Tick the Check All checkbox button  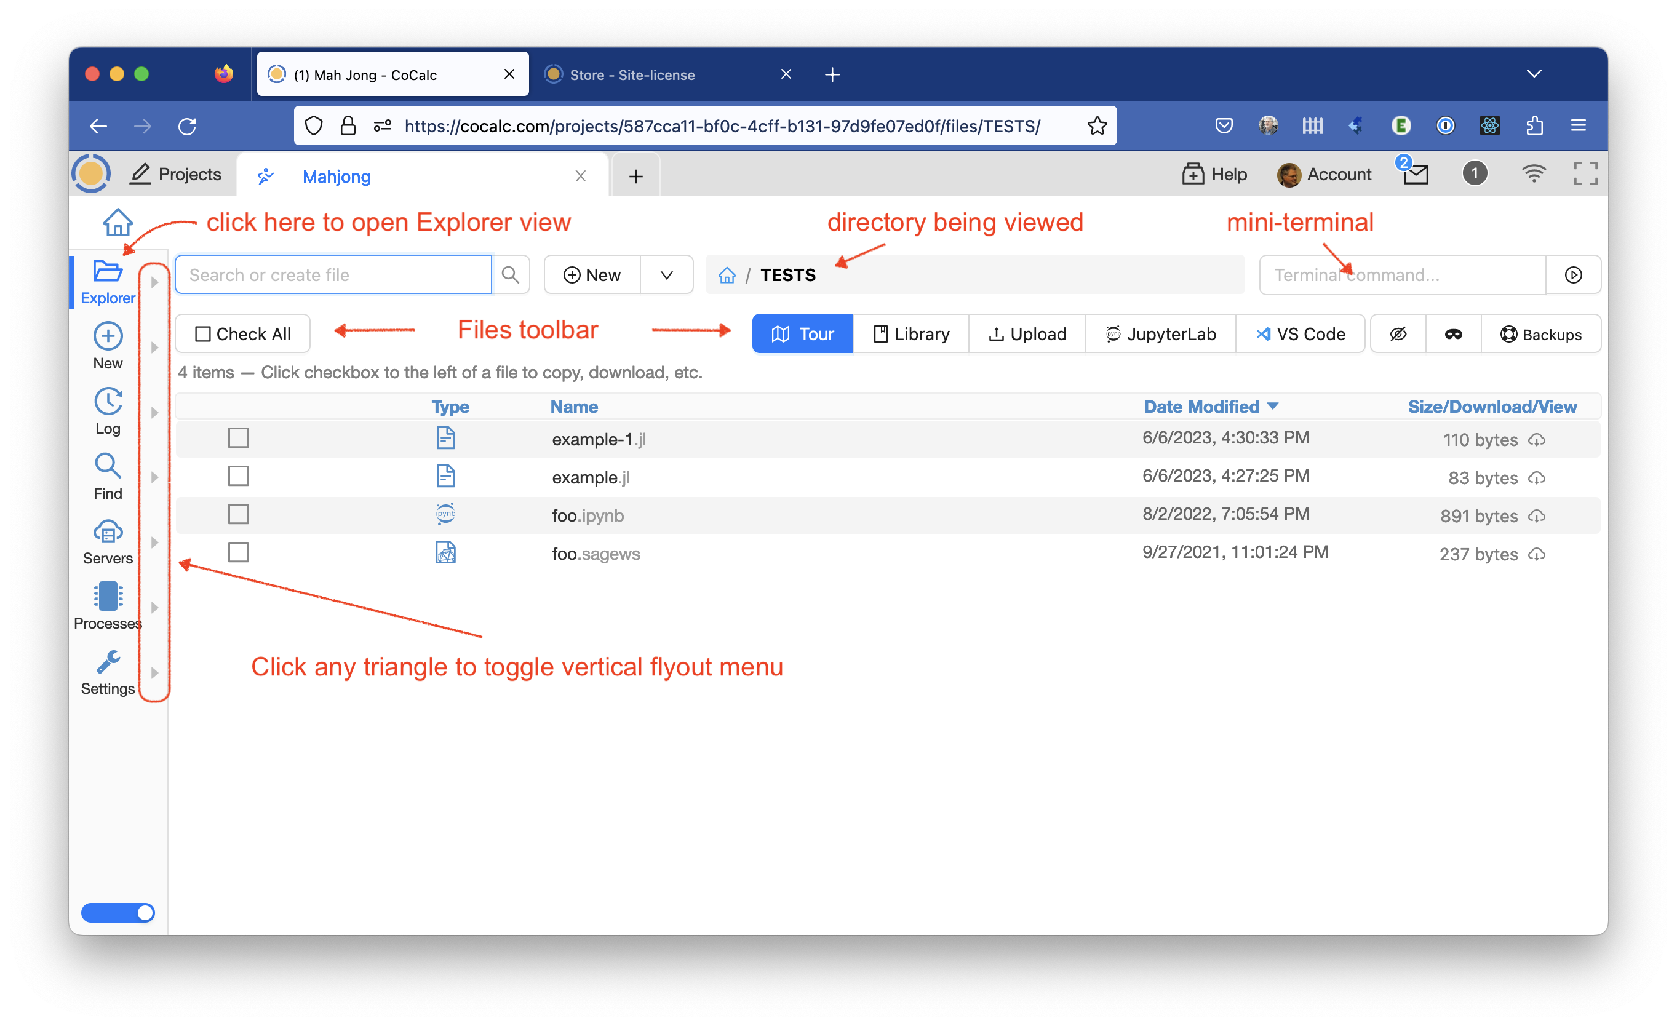tap(243, 334)
